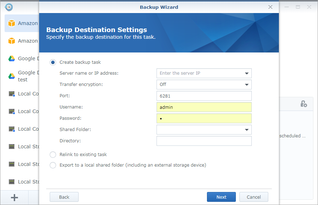Click the encryption lock icon in the task panel
The image size is (318, 205).
302,104
